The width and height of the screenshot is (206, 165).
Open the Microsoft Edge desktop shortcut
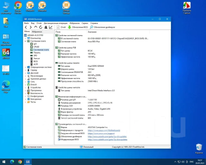(x=6, y=87)
